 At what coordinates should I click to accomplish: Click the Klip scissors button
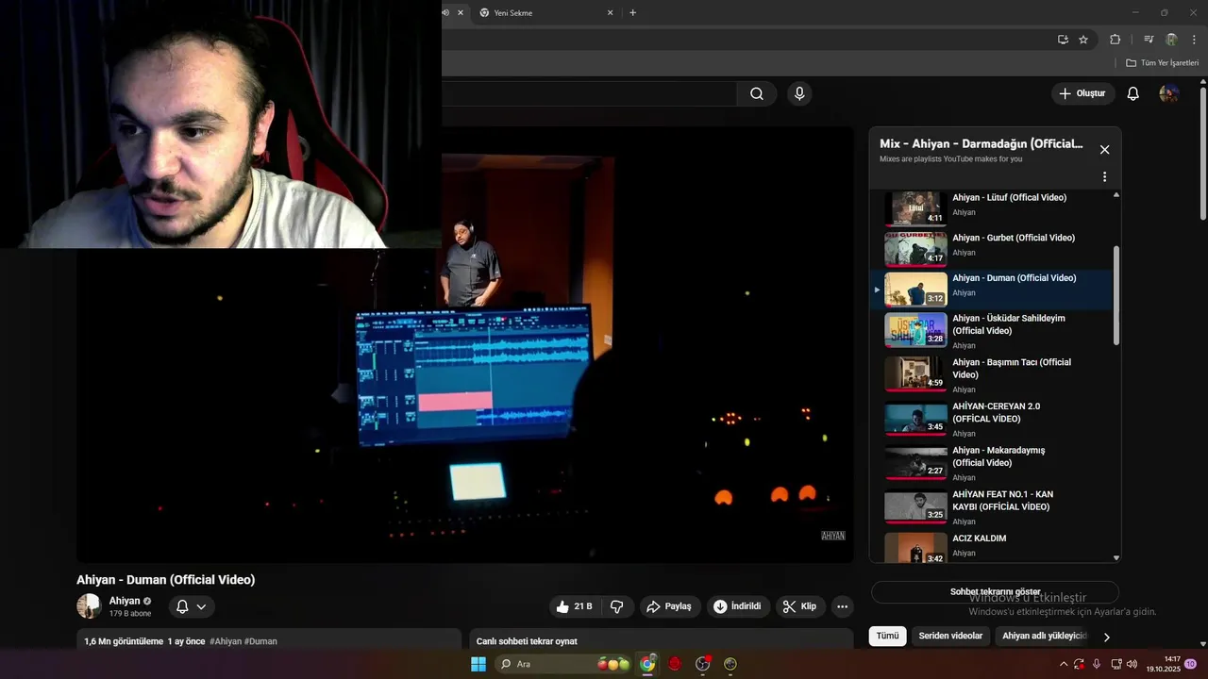tap(800, 606)
